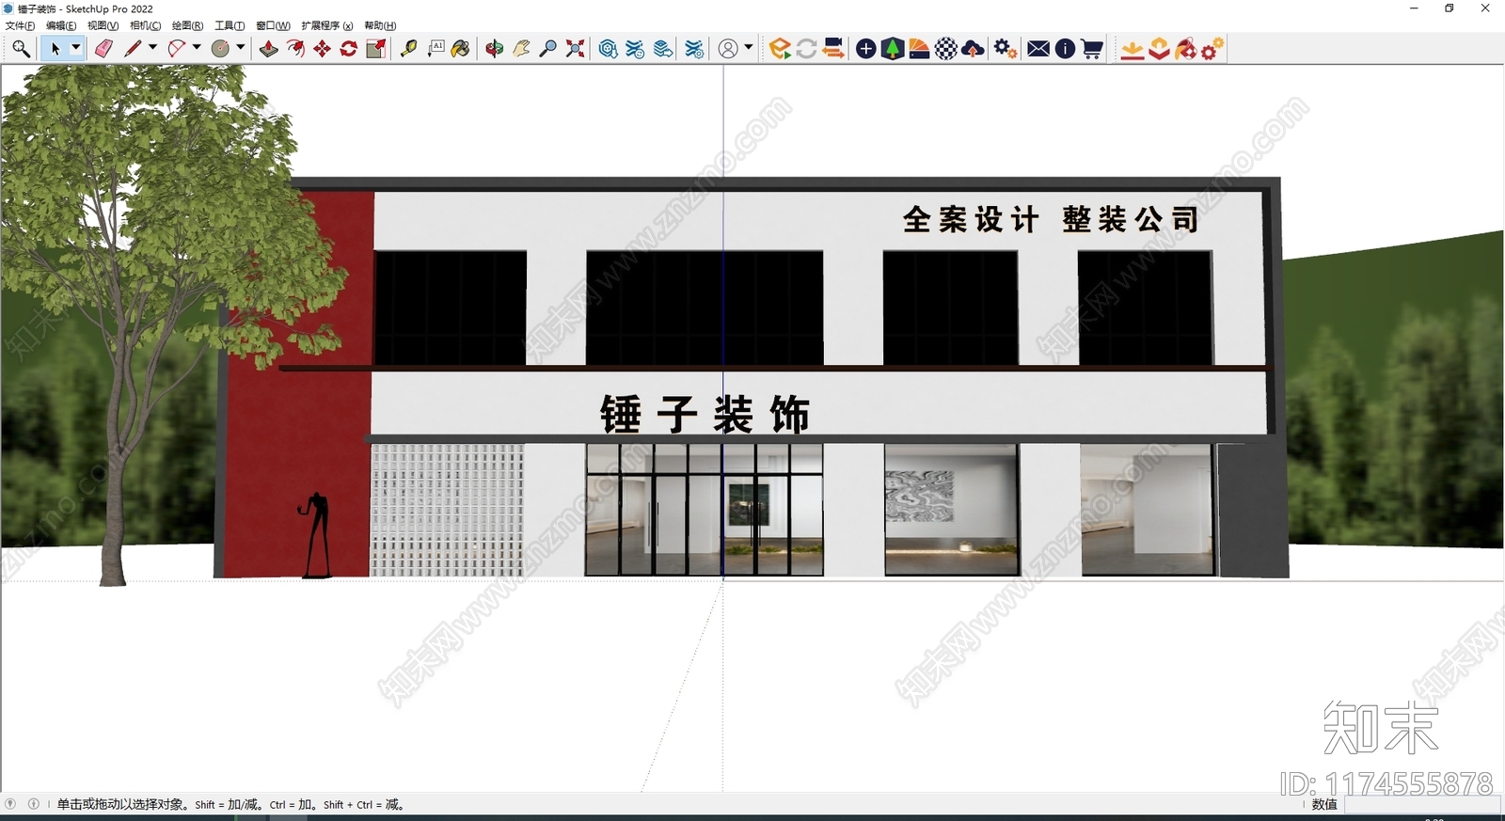1505x821 pixels.
Task: Select the tree model in the viewport
Action: [x=141, y=282]
